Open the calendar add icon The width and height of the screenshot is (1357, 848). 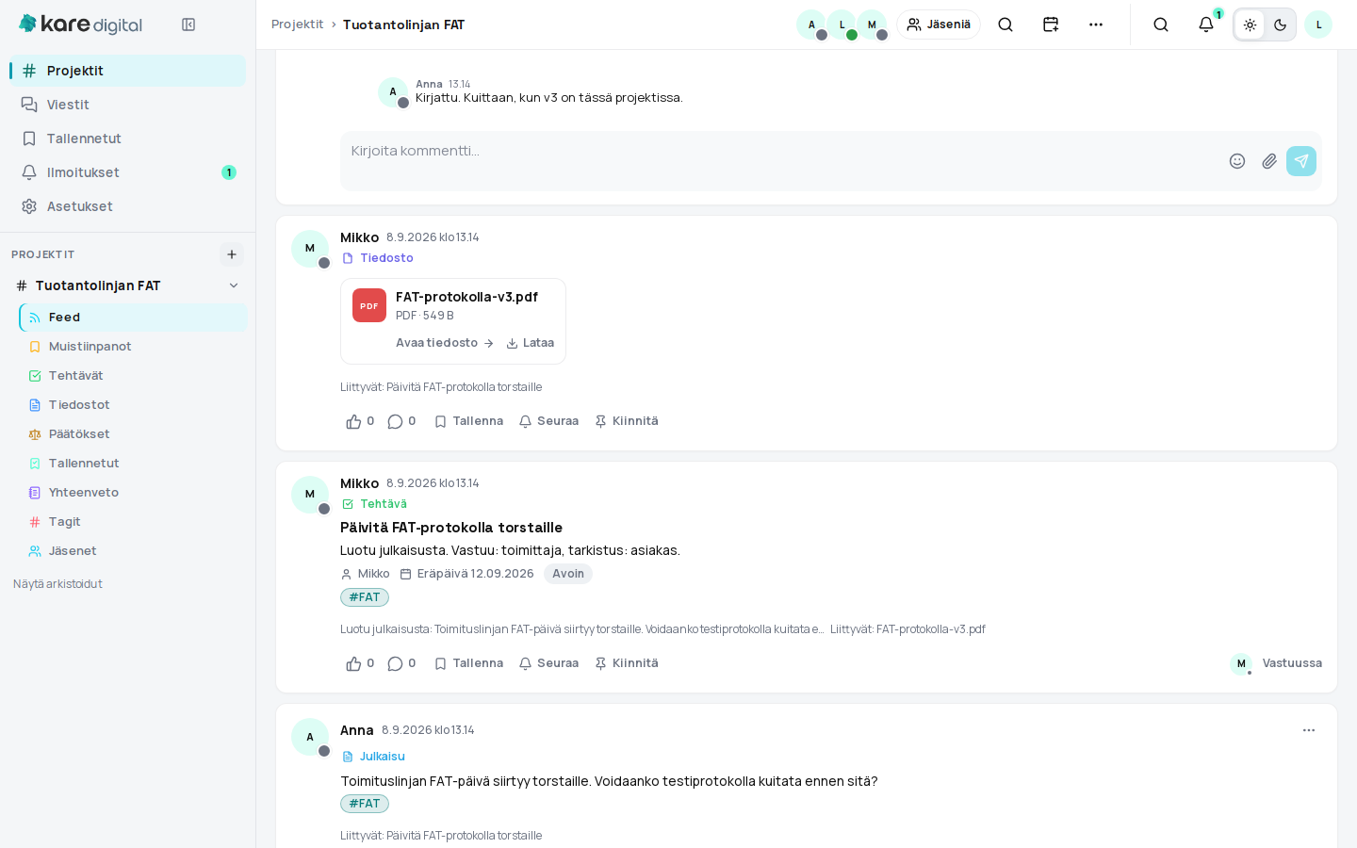point(1051,24)
